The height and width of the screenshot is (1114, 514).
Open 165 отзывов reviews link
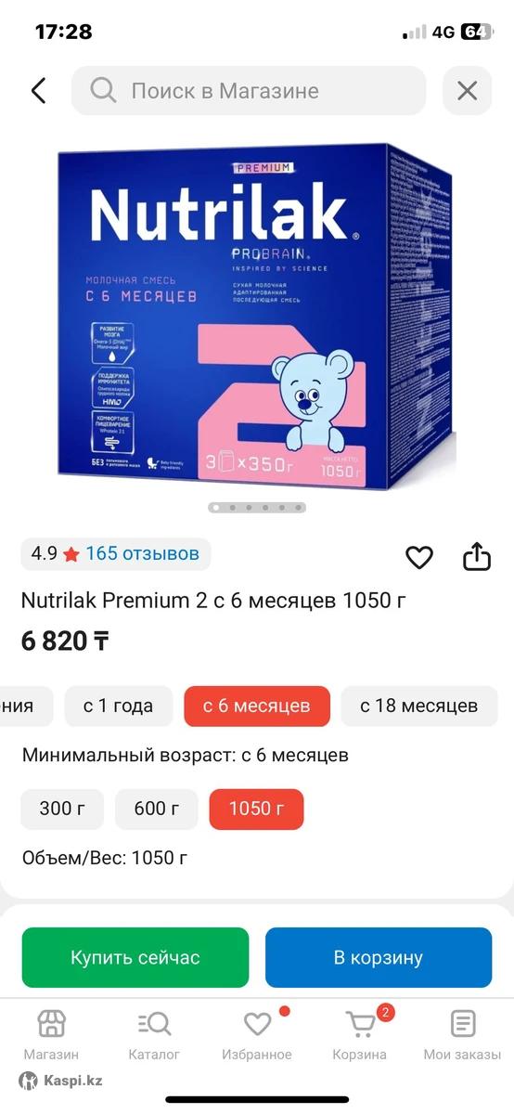[x=142, y=554]
